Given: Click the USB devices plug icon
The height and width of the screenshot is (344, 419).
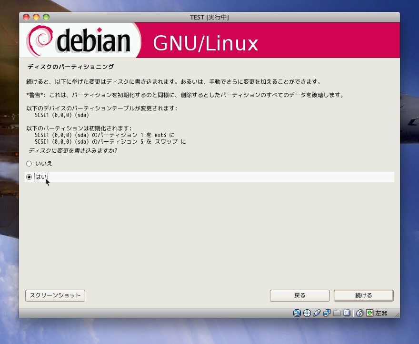Looking at the screenshot, I should 317,313.
